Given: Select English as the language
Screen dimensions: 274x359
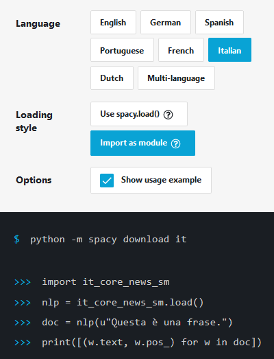Looking at the screenshot, I should click(x=113, y=23).
